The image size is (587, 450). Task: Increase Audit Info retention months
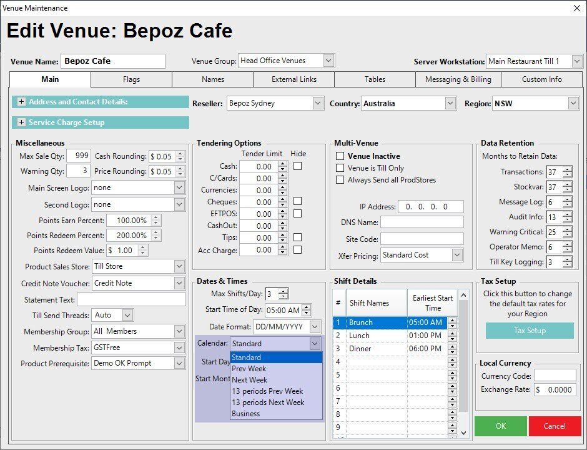coord(566,214)
